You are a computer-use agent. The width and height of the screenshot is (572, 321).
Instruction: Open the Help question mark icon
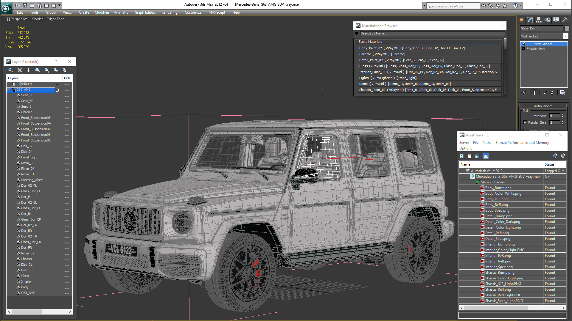point(515,6)
